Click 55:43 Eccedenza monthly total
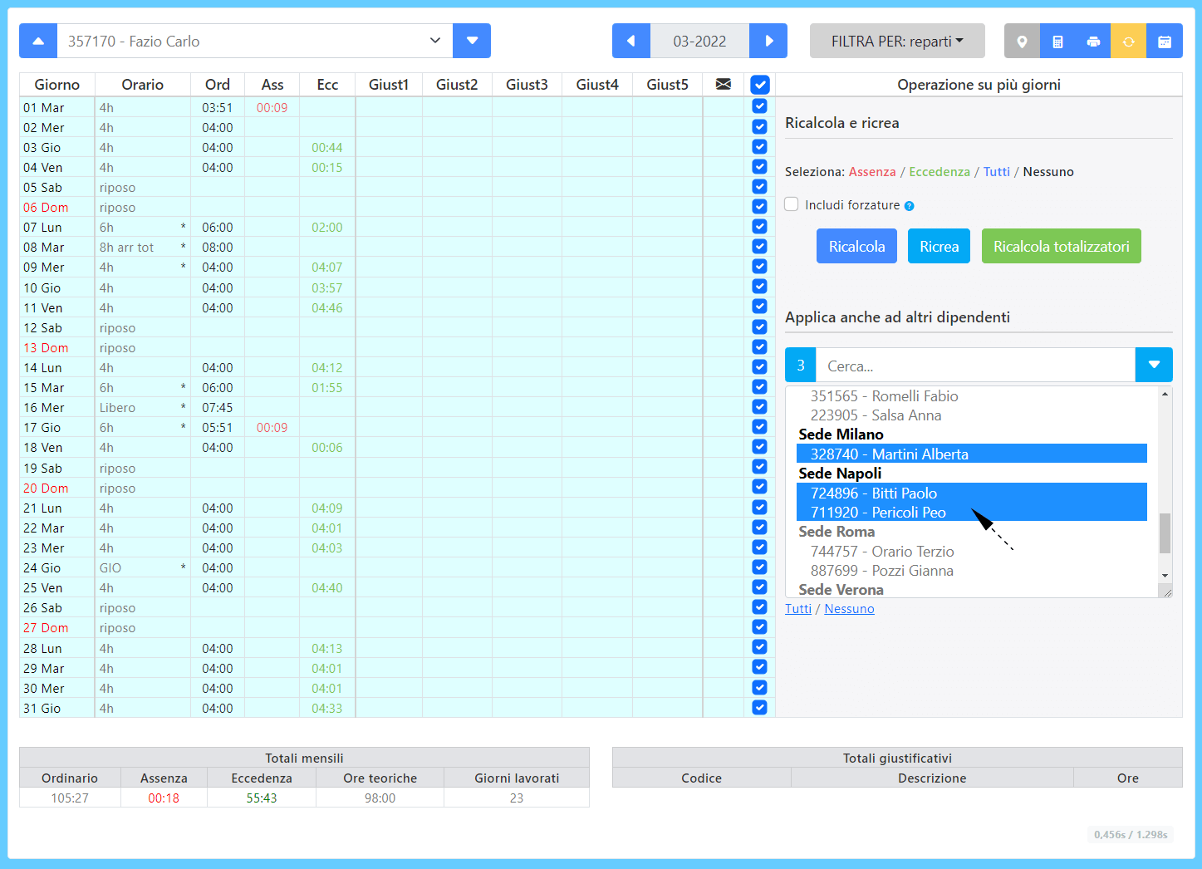 (262, 798)
